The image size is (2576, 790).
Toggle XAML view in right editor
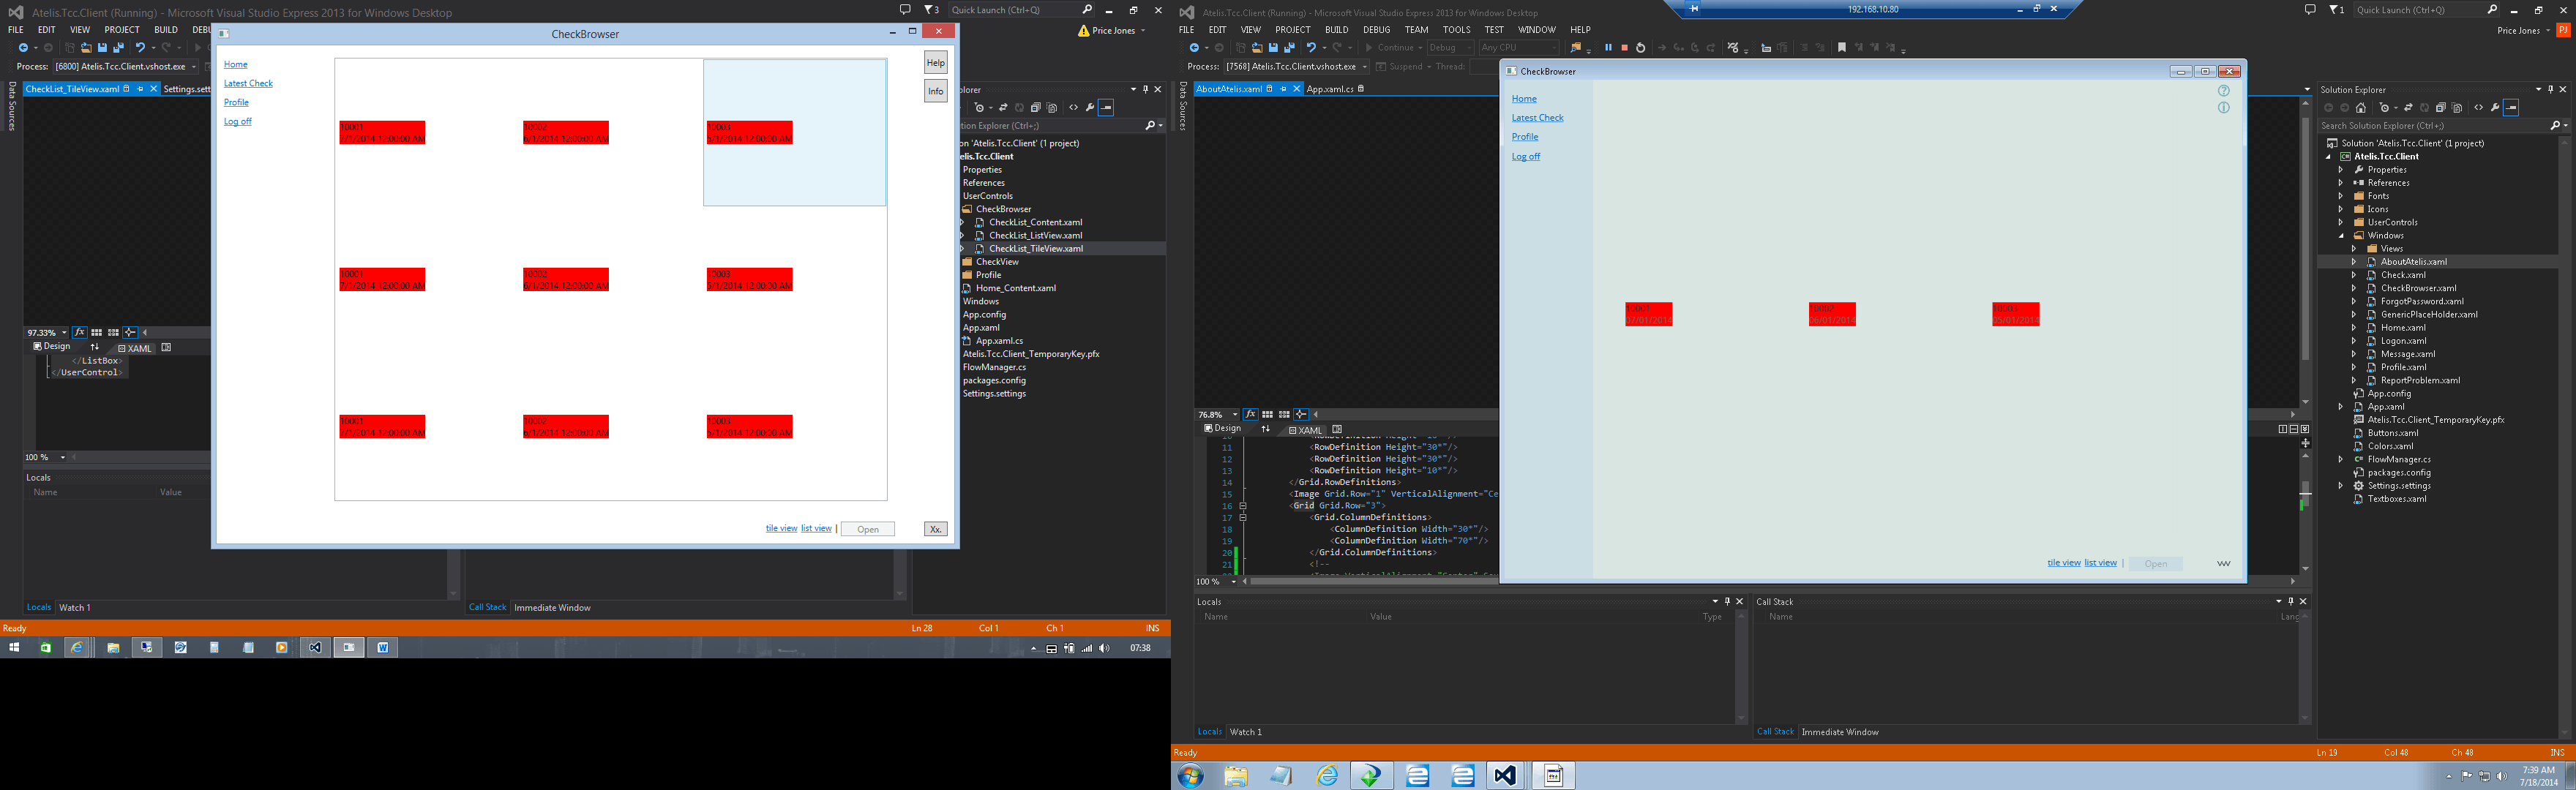click(1305, 430)
